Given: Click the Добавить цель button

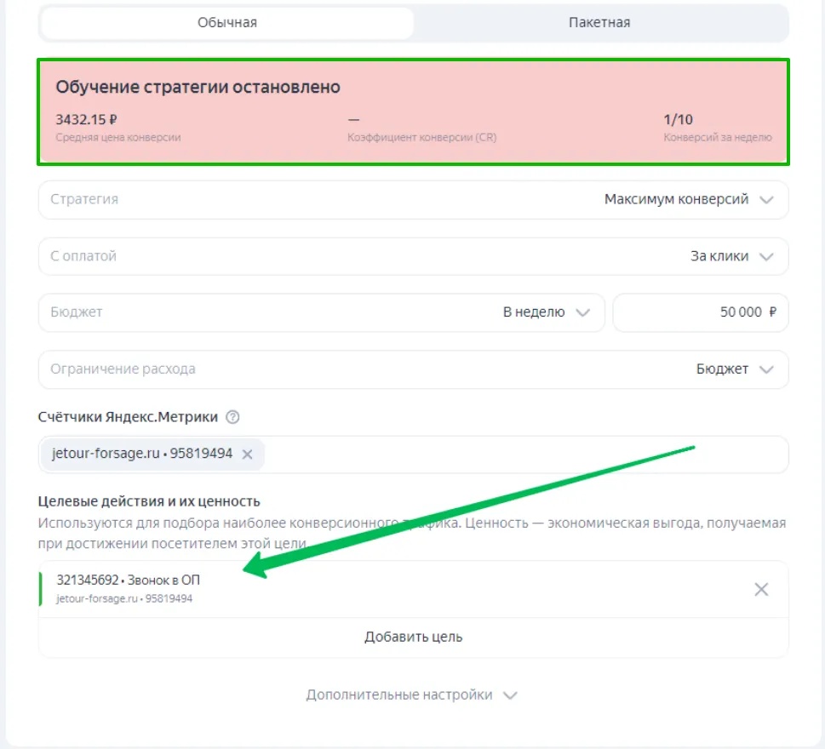Looking at the screenshot, I should click(x=413, y=637).
